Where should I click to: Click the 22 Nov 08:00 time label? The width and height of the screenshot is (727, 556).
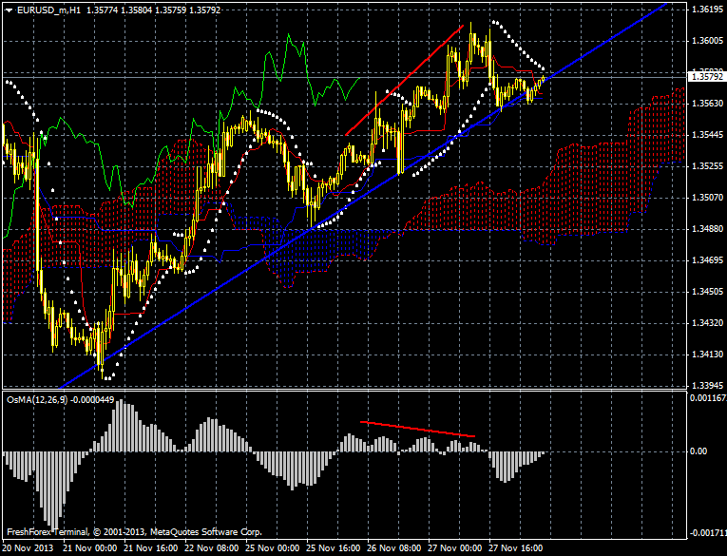(x=215, y=548)
